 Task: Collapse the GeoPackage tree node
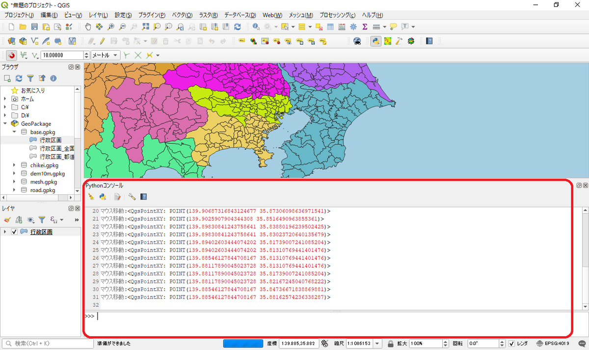coord(5,124)
